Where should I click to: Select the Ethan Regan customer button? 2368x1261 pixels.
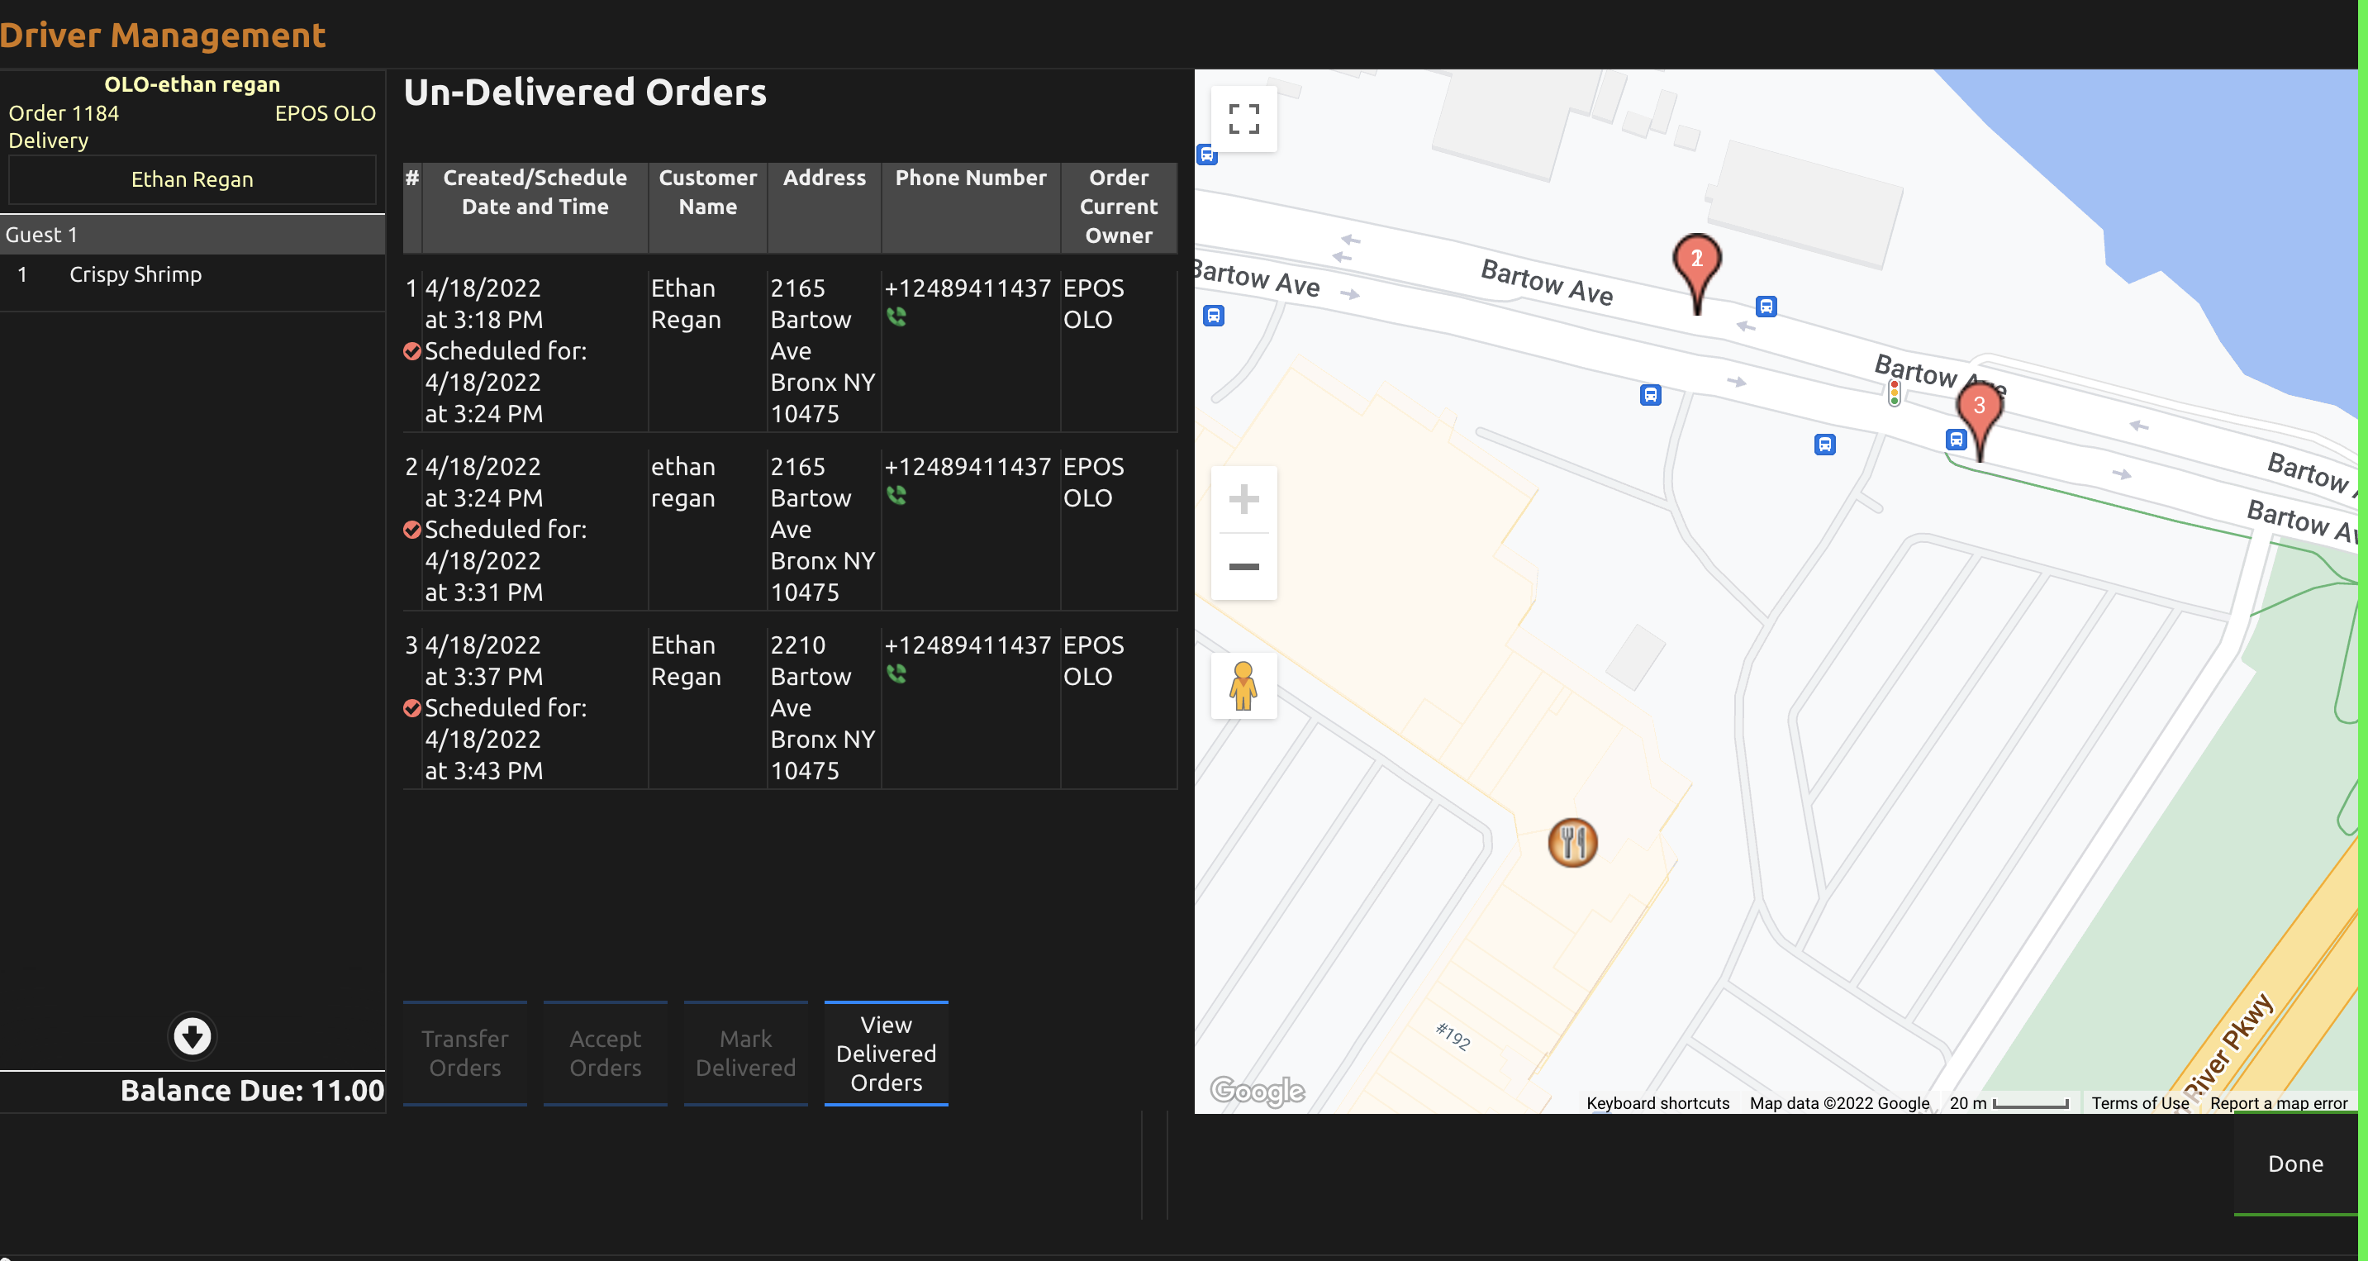(193, 179)
